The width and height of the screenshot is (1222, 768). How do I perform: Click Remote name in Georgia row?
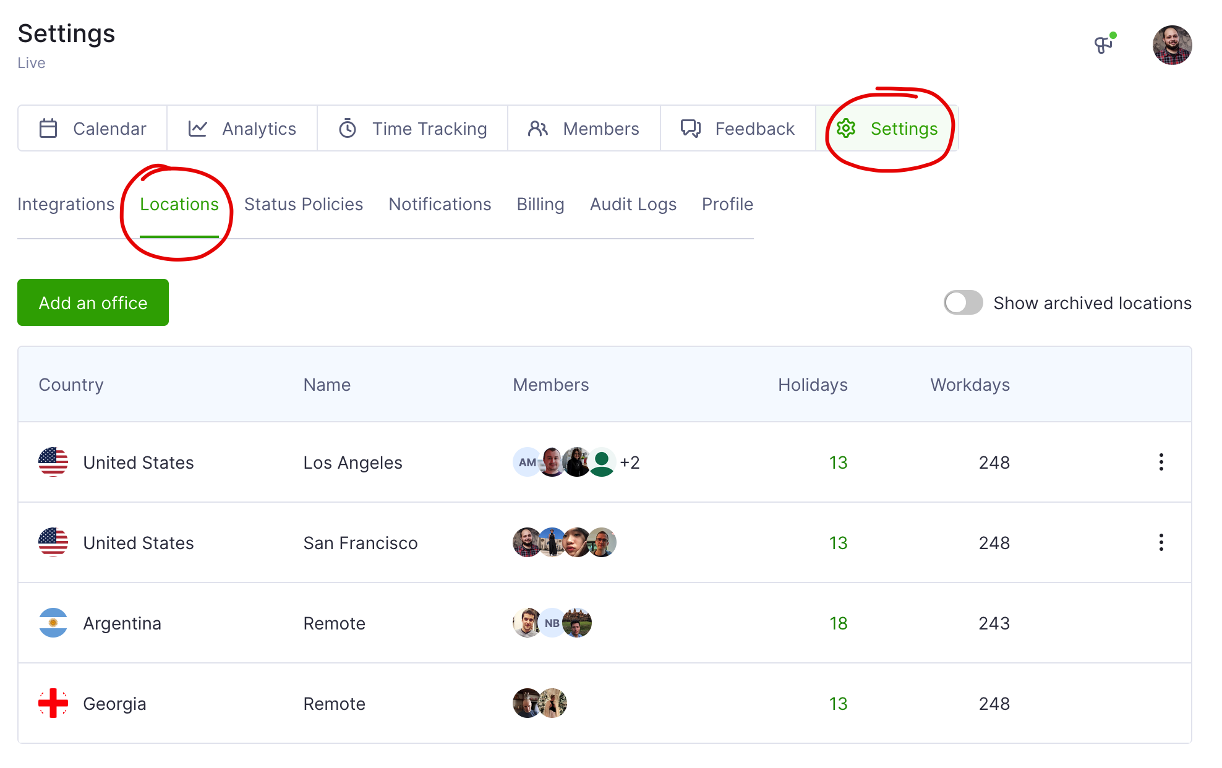tap(334, 704)
